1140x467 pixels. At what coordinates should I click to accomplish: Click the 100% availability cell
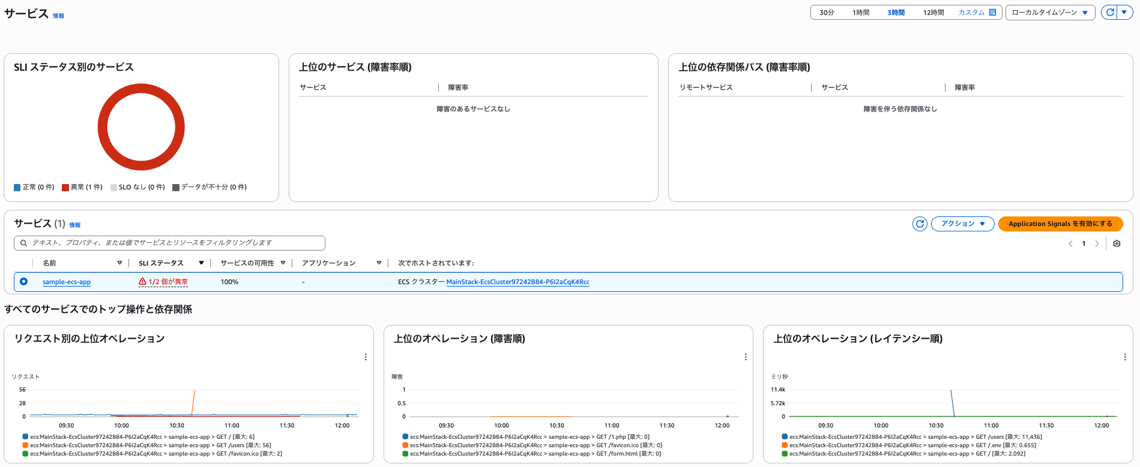(x=229, y=282)
